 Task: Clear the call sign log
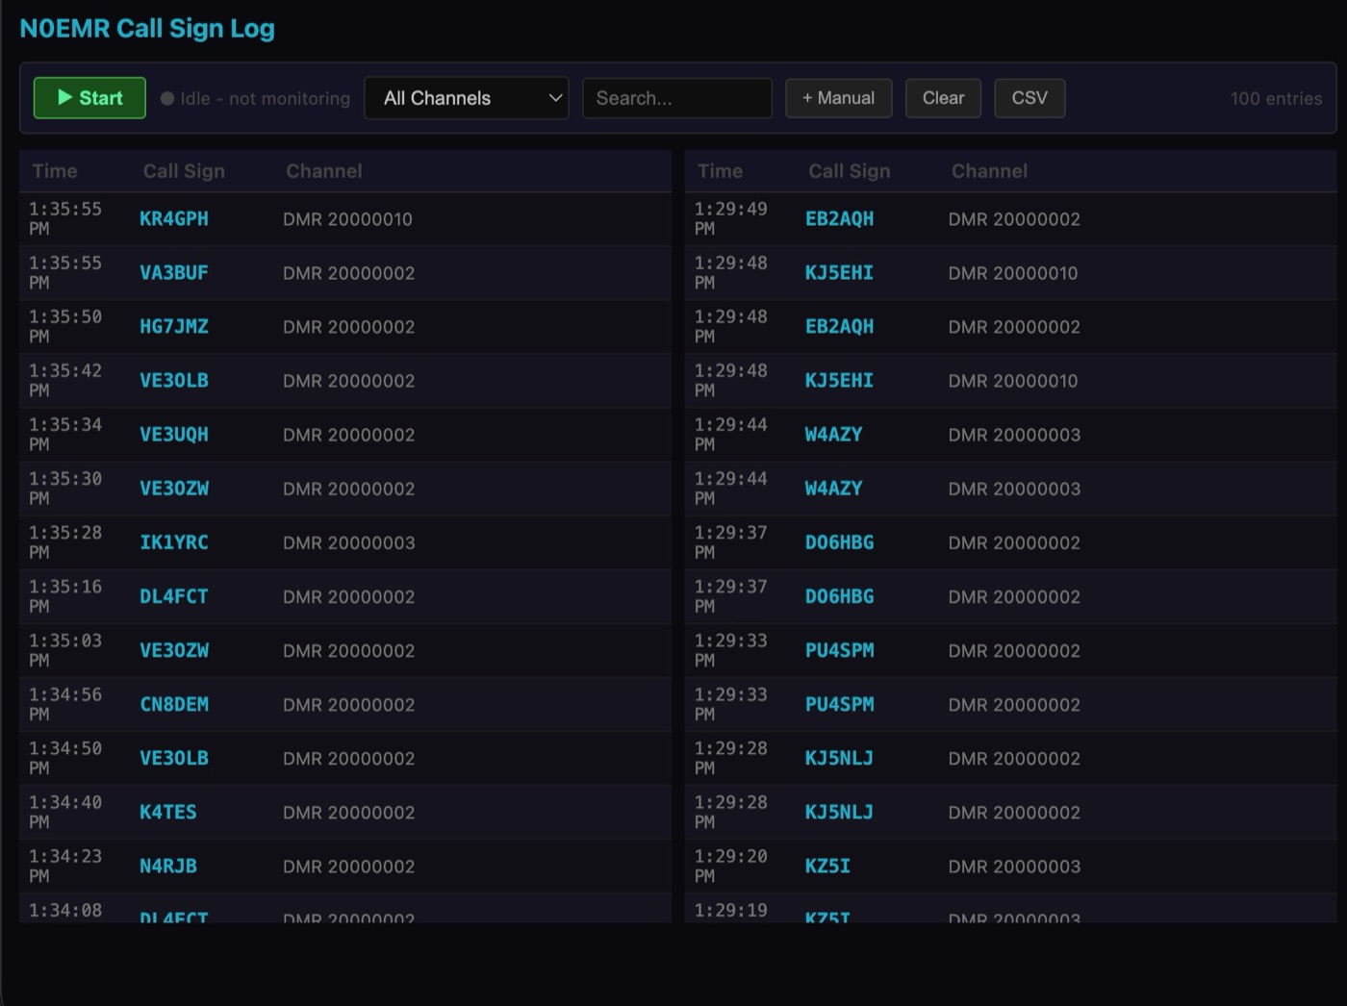(943, 98)
